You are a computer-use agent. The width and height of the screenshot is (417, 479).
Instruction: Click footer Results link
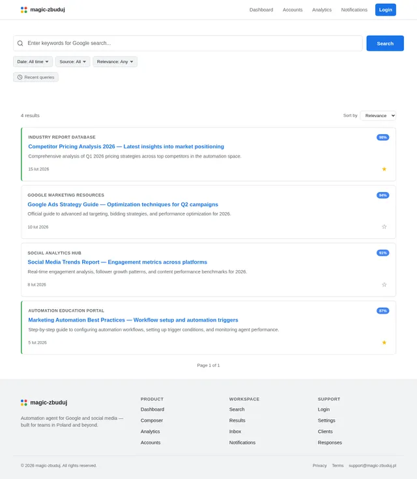[x=237, y=420]
